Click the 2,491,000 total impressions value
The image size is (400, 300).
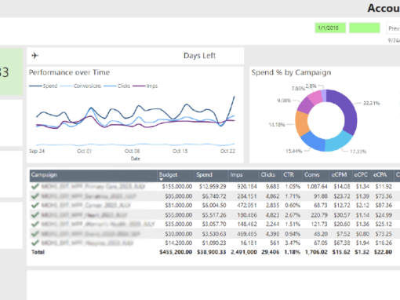(x=244, y=252)
